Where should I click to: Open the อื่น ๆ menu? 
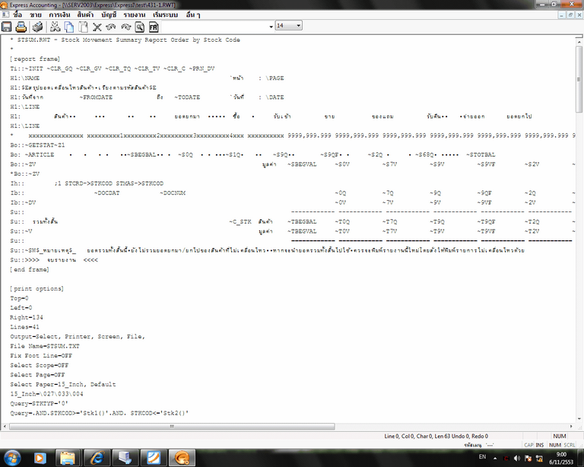point(193,15)
